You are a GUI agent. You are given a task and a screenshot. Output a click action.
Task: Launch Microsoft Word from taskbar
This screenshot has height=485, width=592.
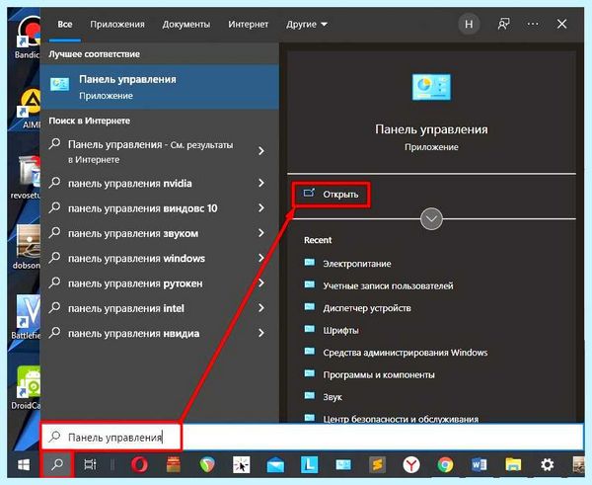click(480, 464)
